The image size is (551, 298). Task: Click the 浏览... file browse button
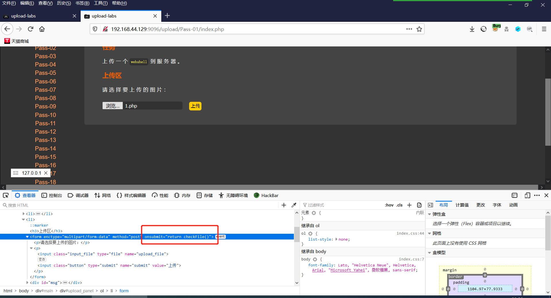pyautogui.click(x=112, y=106)
